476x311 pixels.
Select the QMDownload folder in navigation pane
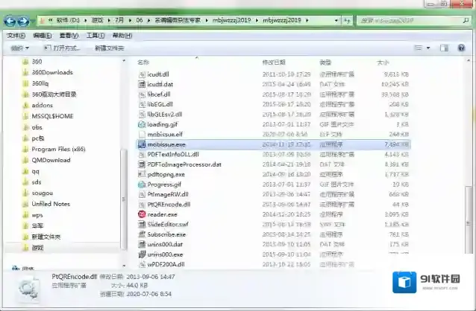pyautogui.click(x=51, y=159)
